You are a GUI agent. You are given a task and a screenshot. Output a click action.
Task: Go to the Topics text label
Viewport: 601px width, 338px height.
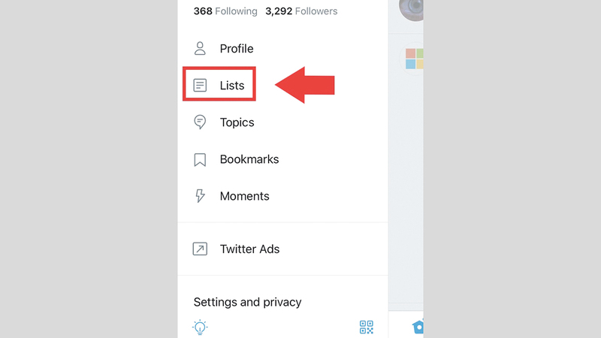click(x=237, y=122)
